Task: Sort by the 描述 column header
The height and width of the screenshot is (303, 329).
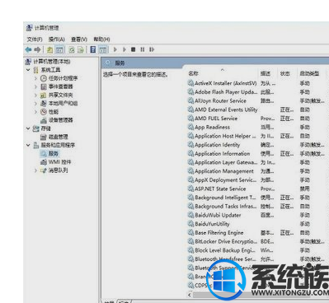Action: click(266, 73)
